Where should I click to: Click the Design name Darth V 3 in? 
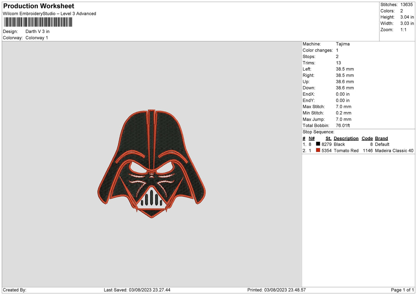point(38,31)
